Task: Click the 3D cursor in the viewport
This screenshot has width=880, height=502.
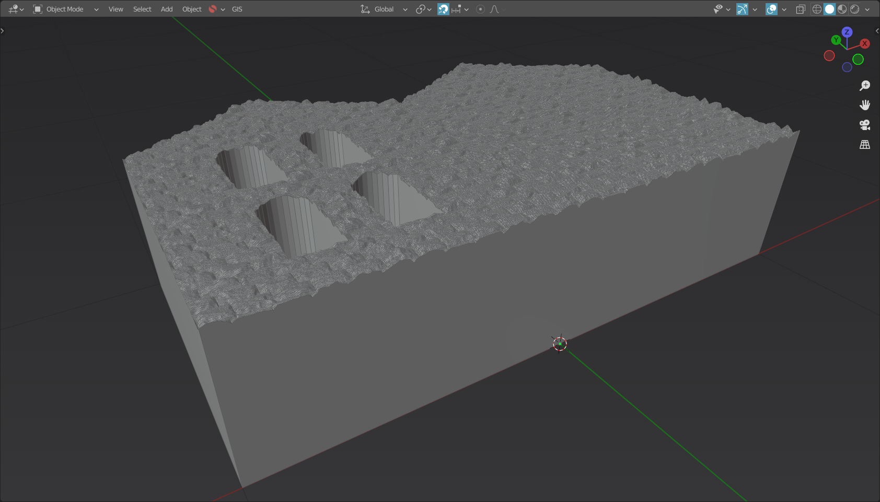Action: pos(560,344)
